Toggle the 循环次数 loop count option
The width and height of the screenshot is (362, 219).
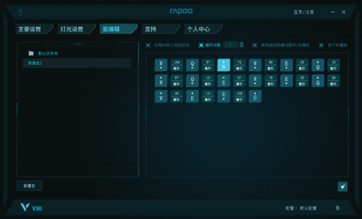201,45
